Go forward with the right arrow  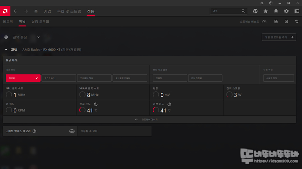tap(26, 11)
